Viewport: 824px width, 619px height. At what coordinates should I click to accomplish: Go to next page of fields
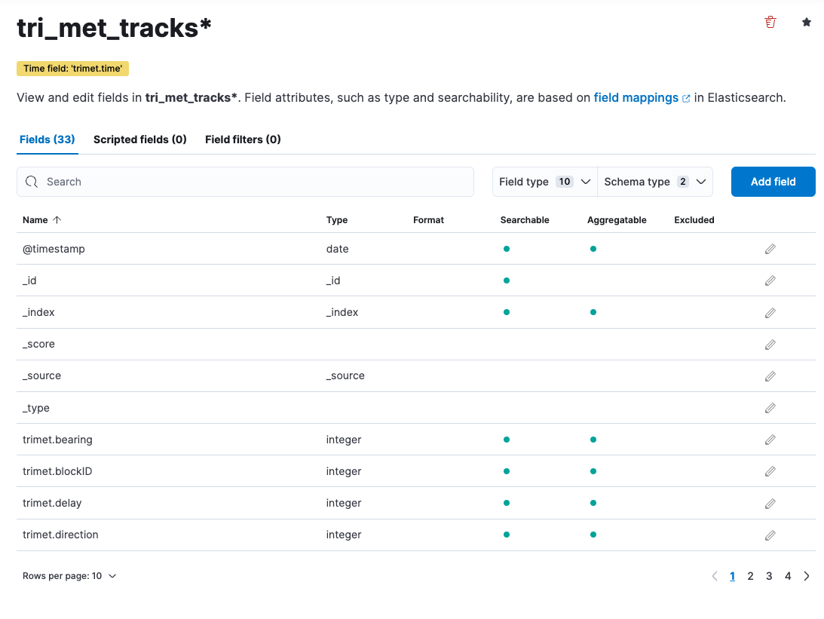pyautogui.click(x=807, y=576)
